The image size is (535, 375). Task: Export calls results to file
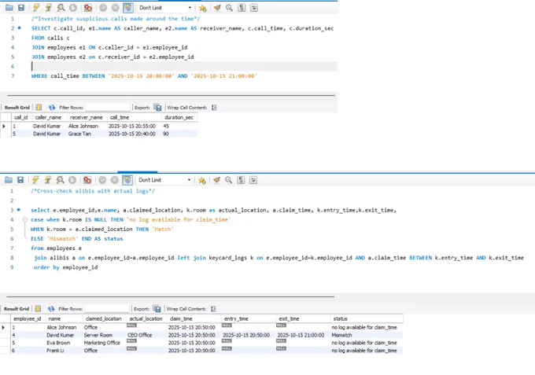click(157, 108)
